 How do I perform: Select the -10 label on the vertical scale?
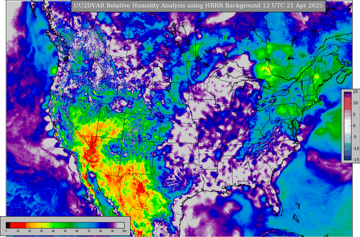click(x=356, y=148)
